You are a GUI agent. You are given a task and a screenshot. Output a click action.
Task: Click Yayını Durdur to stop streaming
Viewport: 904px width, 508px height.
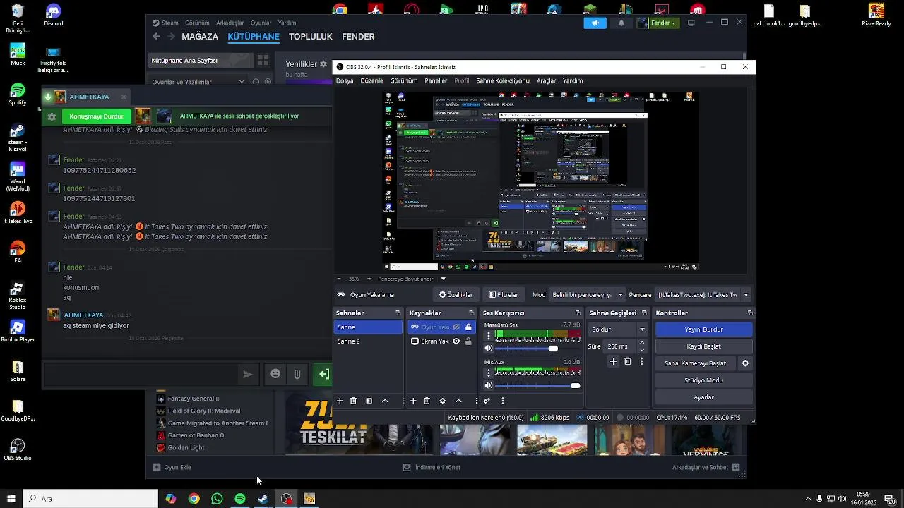point(703,329)
